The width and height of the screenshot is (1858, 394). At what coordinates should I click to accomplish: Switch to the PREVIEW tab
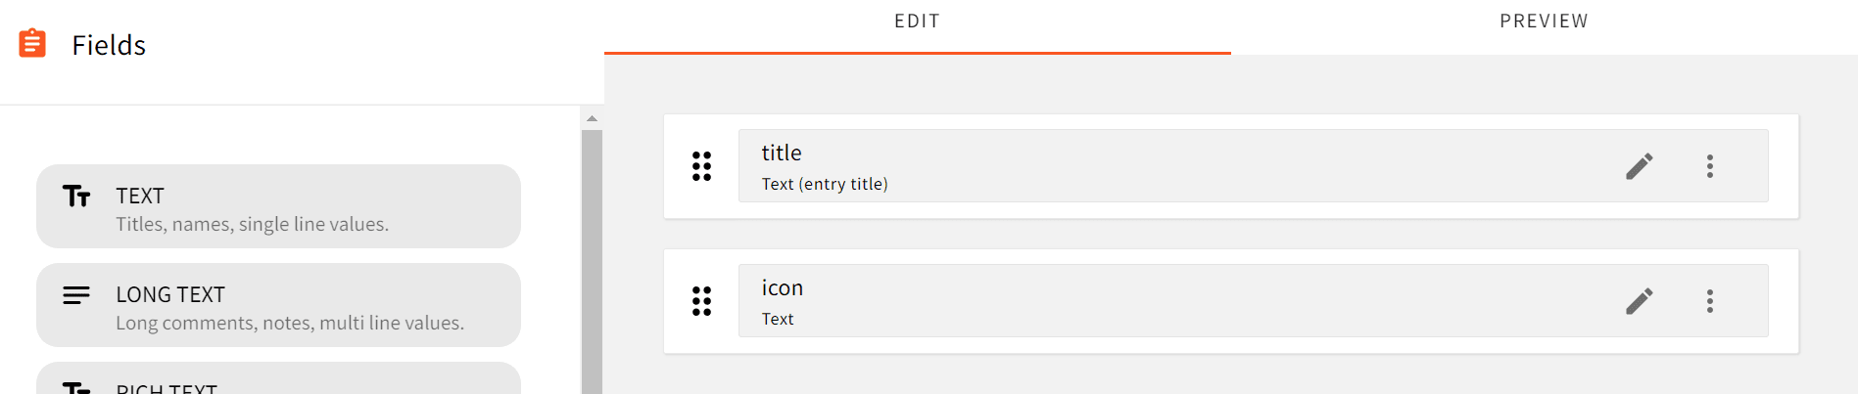pos(1544,22)
